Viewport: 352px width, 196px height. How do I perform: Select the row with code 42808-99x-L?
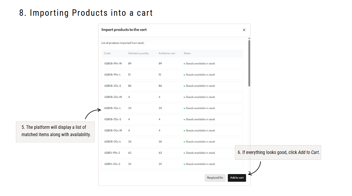click(x=172, y=75)
